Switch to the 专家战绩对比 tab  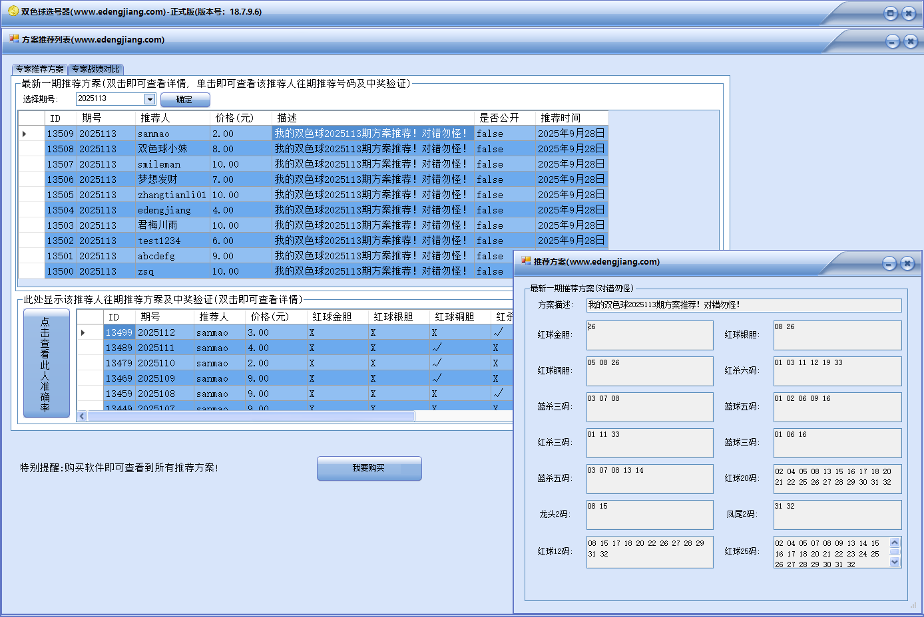[96, 69]
